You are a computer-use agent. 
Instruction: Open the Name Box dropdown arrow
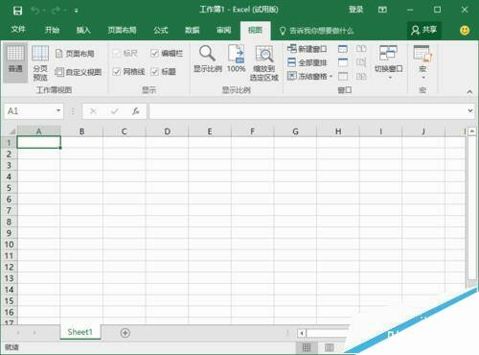[x=58, y=110]
